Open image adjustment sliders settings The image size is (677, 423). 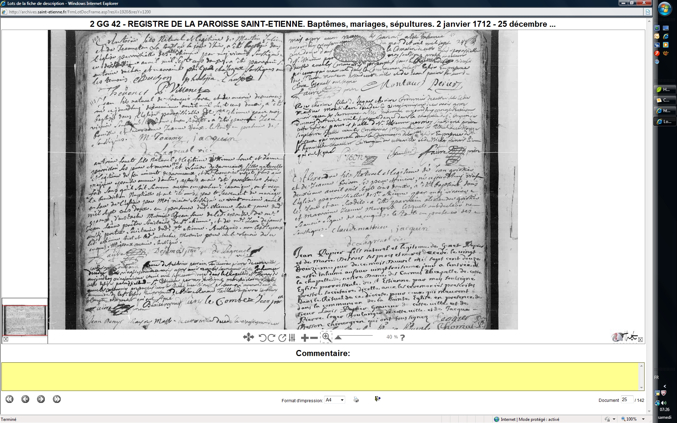(x=292, y=338)
